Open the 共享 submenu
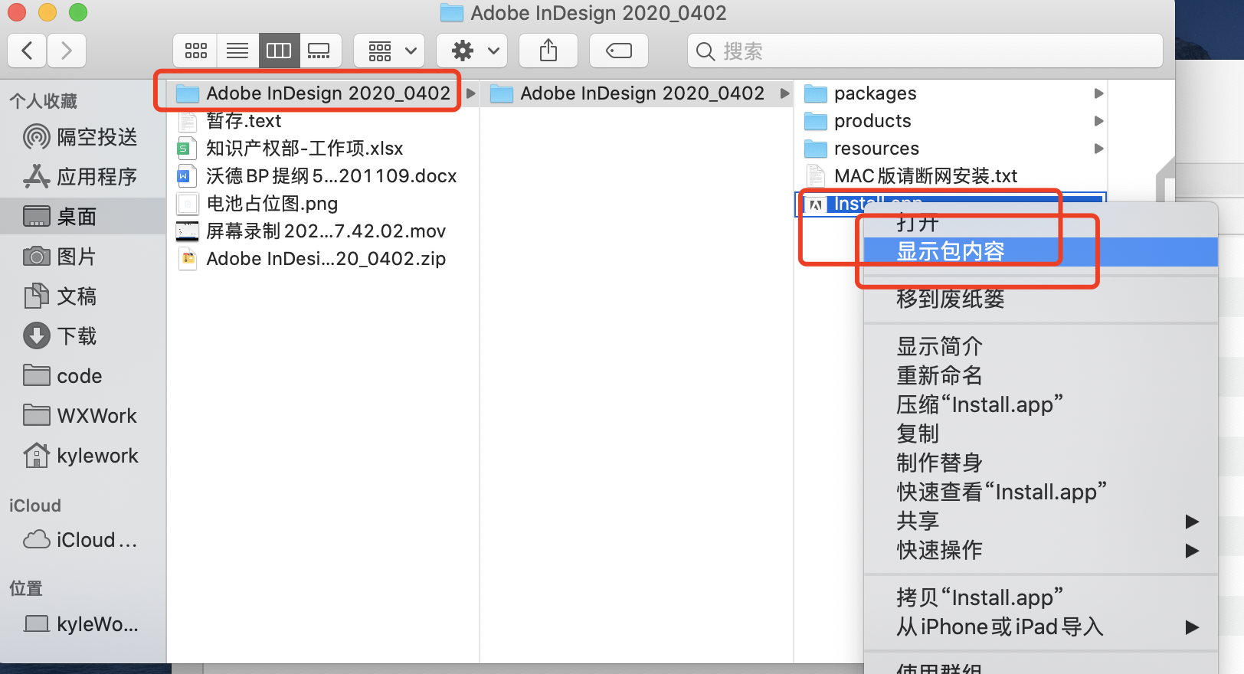Image resolution: width=1244 pixels, height=674 pixels. [1040, 521]
